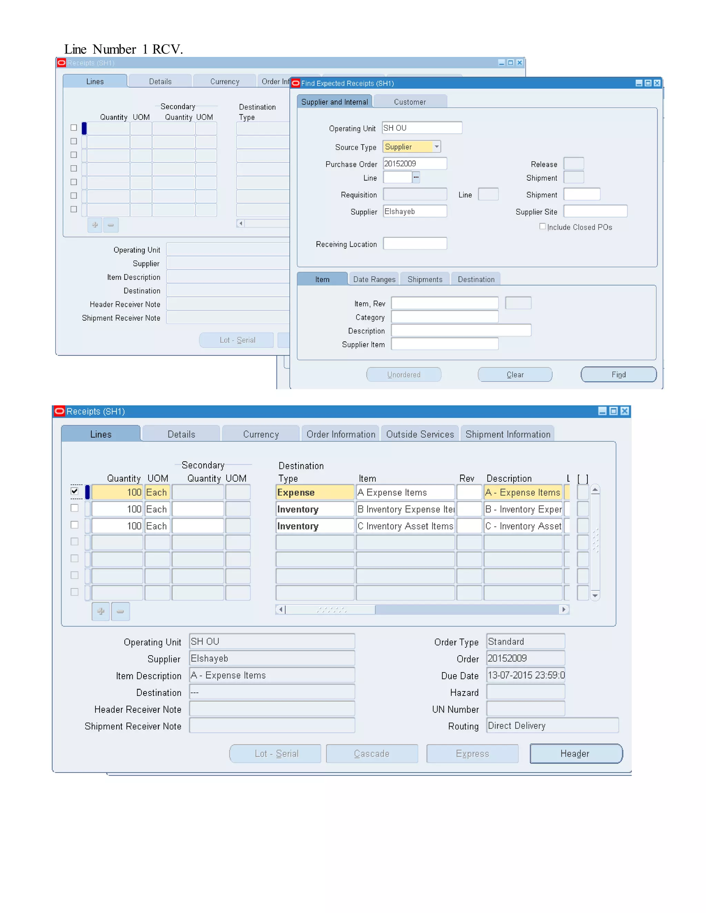This screenshot has width=706, height=913.
Task: Enable Include Closed POs checkbox
Action: point(542,226)
